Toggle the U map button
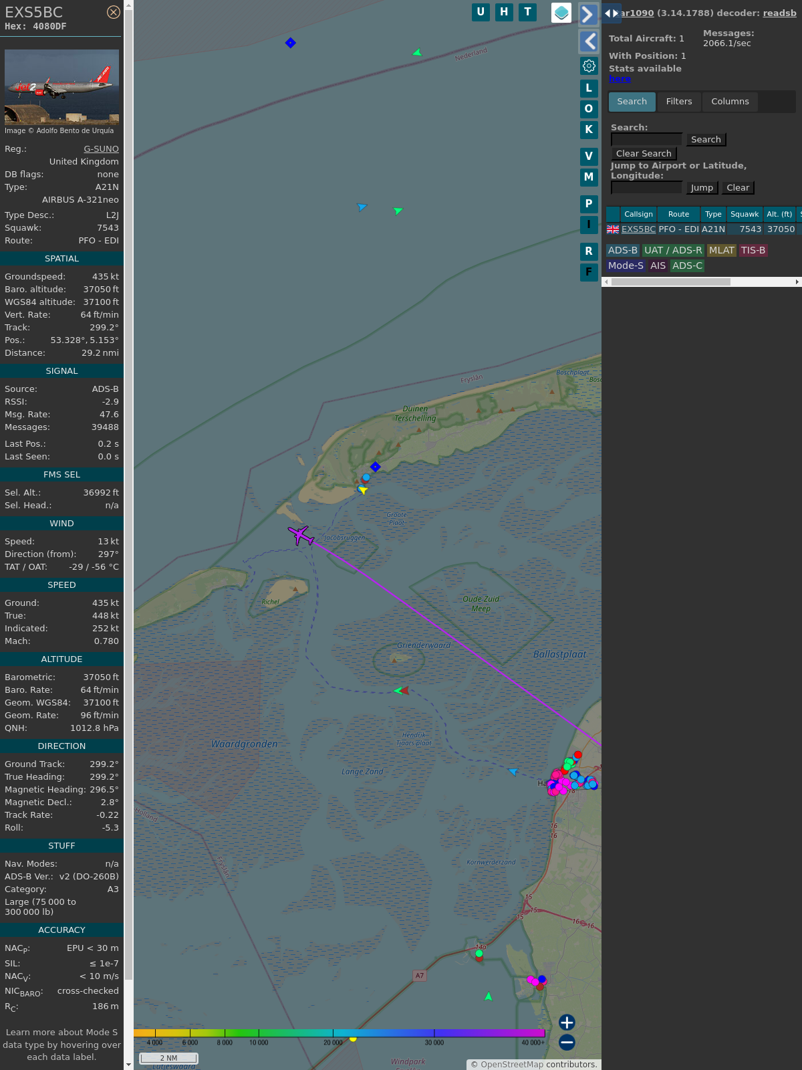Screen dimensions: 802x1070 click(x=481, y=12)
